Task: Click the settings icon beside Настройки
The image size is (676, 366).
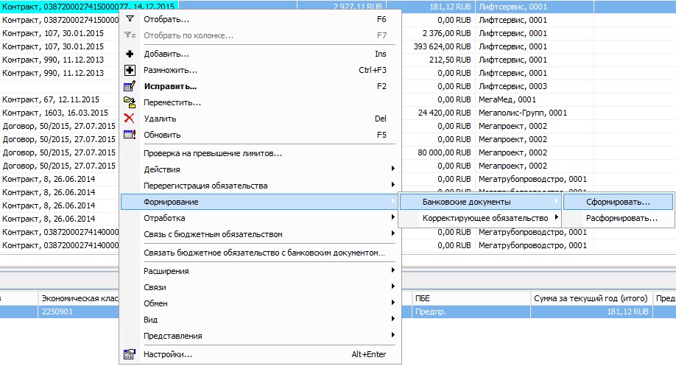Action: click(x=130, y=355)
